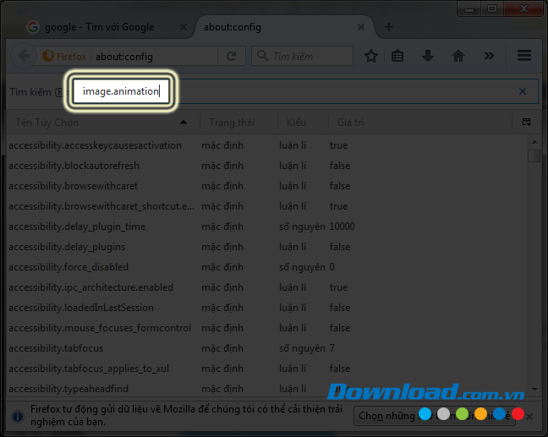Bookmark this page with the star icon

click(370, 57)
